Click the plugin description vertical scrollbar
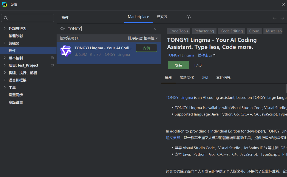The image size is (287, 177). tap(286, 89)
